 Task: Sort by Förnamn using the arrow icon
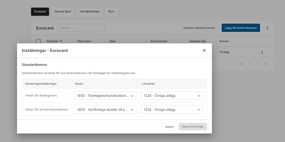61,41
